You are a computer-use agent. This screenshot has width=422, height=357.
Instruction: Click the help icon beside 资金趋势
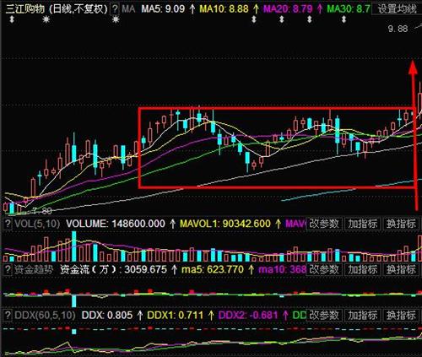(x=8, y=269)
